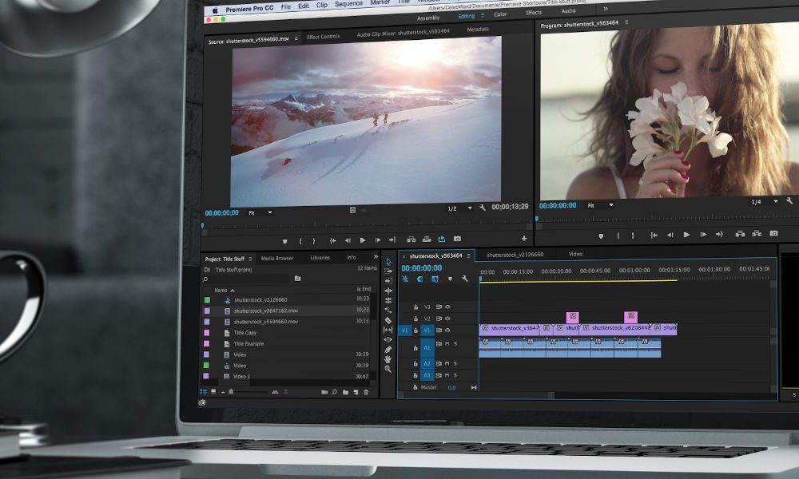
Task: Select the Slide tool
Action: click(x=388, y=339)
